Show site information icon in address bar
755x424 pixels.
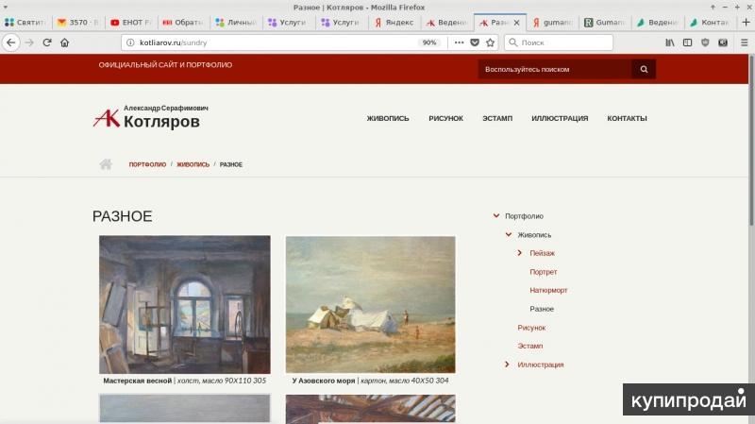[130, 42]
